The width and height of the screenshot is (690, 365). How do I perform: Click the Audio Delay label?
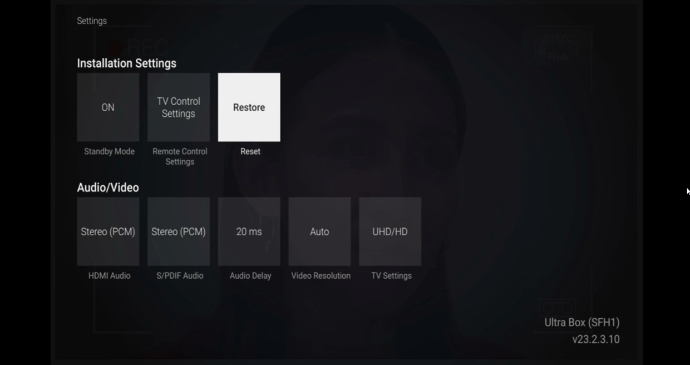[250, 275]
